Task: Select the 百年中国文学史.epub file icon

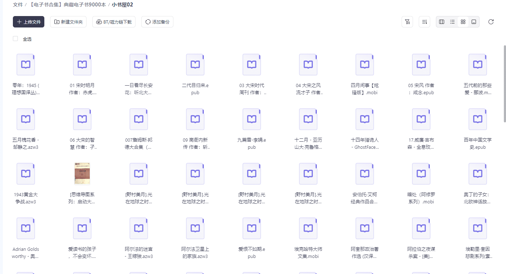Action: coord(478,119)
